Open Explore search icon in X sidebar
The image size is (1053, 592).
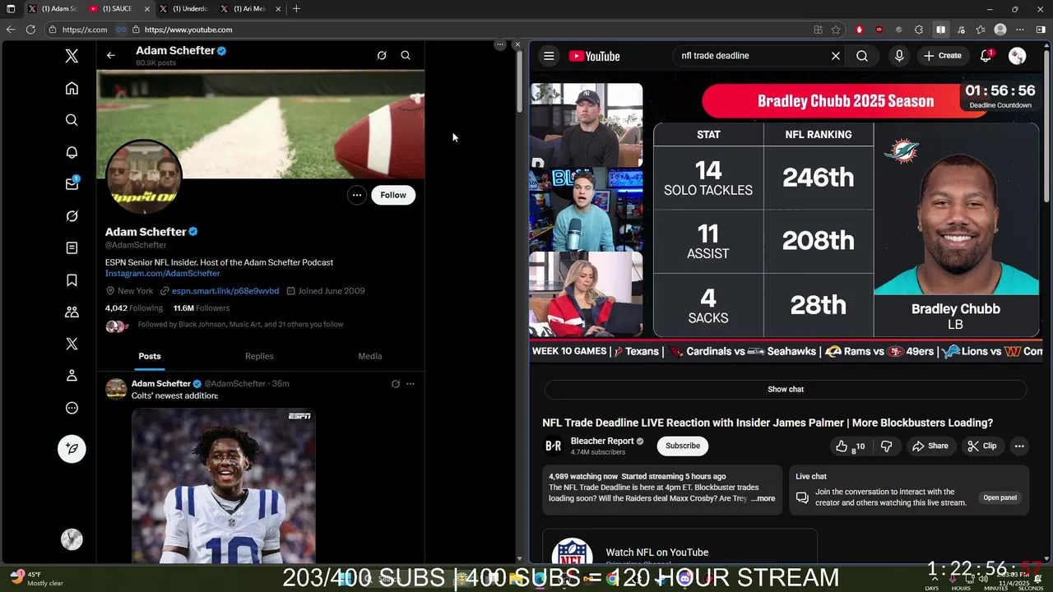pyautogui.click(x=72, y=120)
